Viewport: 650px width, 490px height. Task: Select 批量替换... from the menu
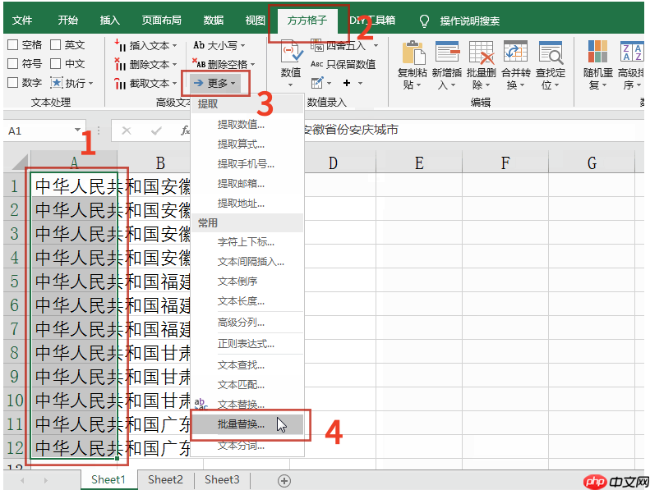[x=247, y=424]
